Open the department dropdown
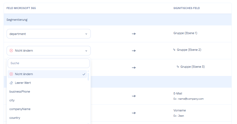Viewport: 237px width, 124px height. 49,34
